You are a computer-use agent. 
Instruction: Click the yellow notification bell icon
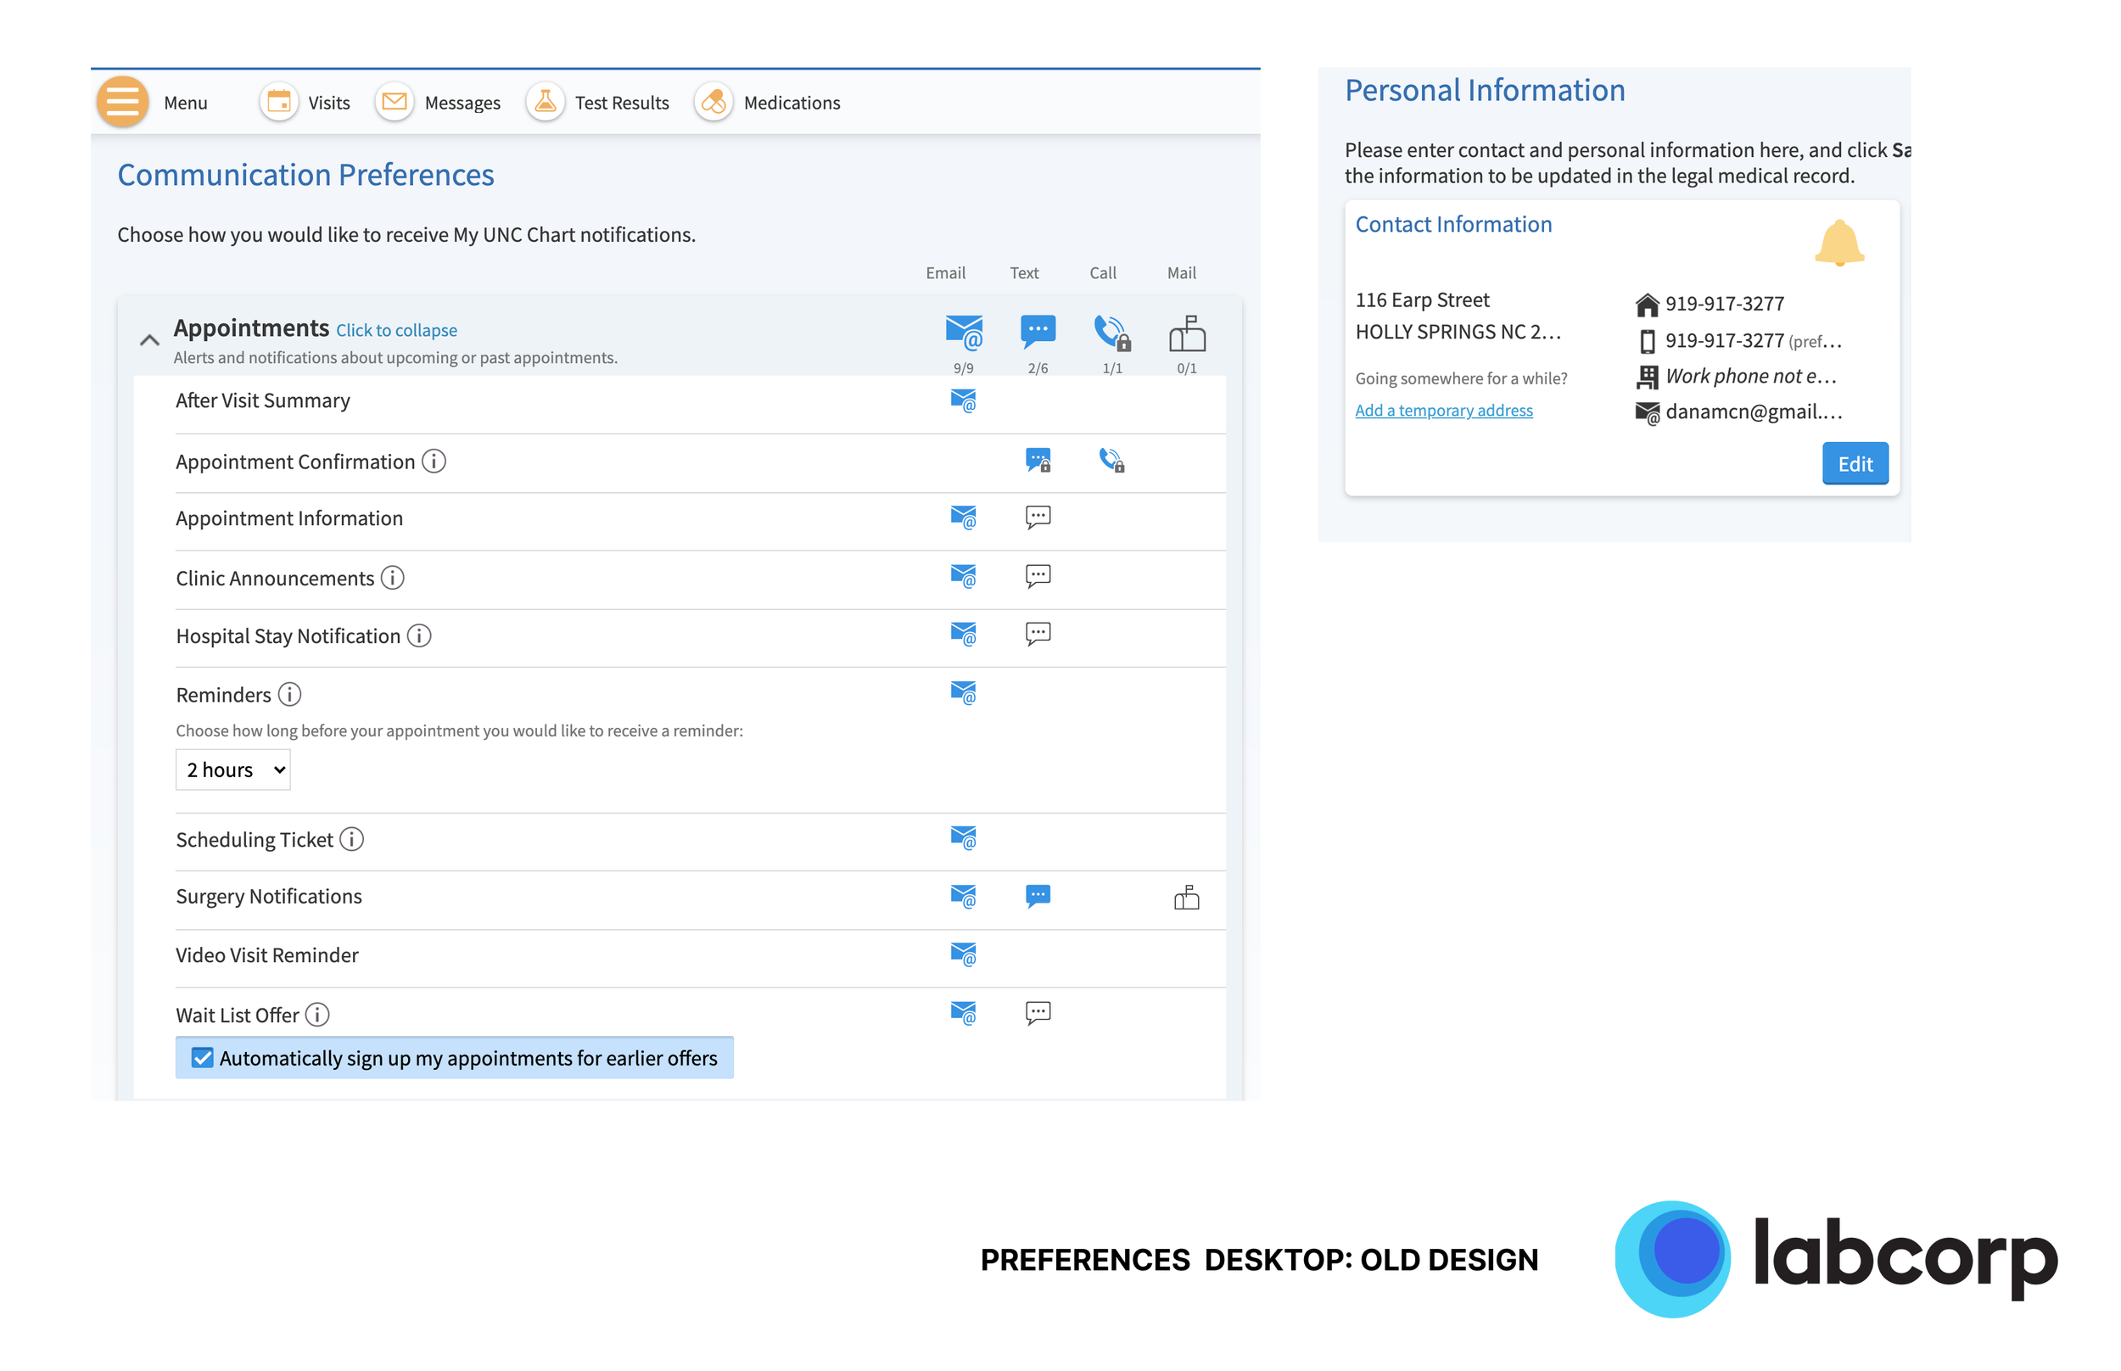(1838, 242)
